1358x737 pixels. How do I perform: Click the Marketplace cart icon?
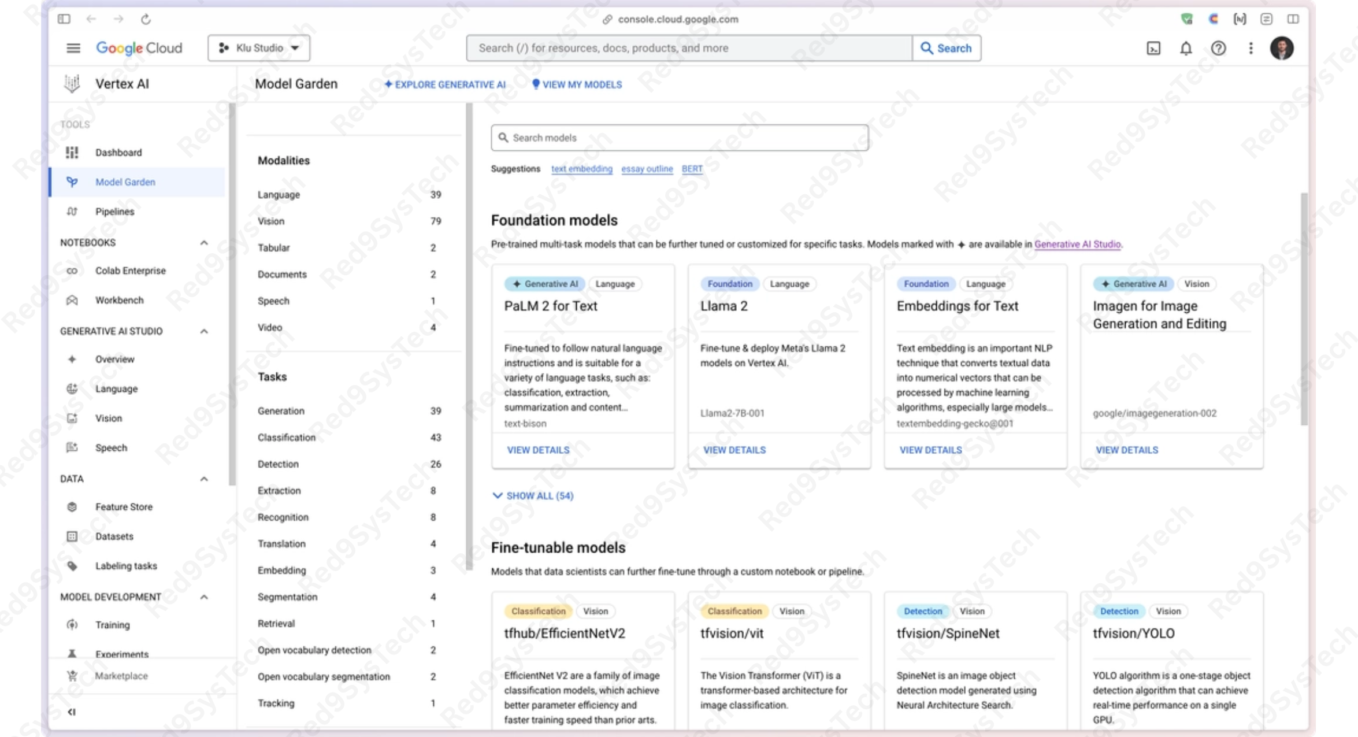click(x=72, y=676)
